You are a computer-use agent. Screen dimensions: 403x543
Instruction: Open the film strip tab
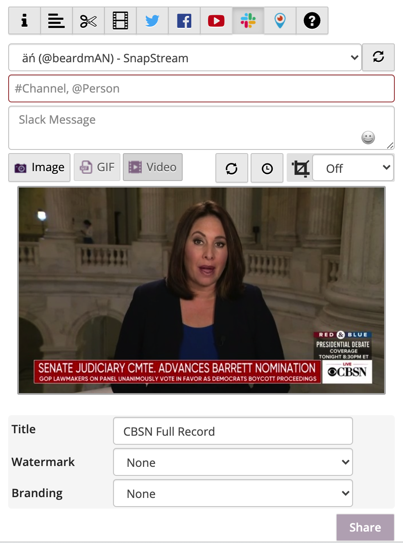[x=120, y=20]
